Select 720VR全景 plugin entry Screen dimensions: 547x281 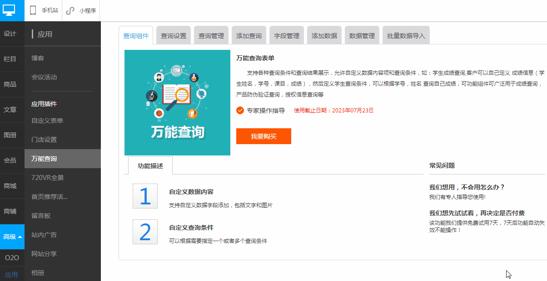coord(48,178)
